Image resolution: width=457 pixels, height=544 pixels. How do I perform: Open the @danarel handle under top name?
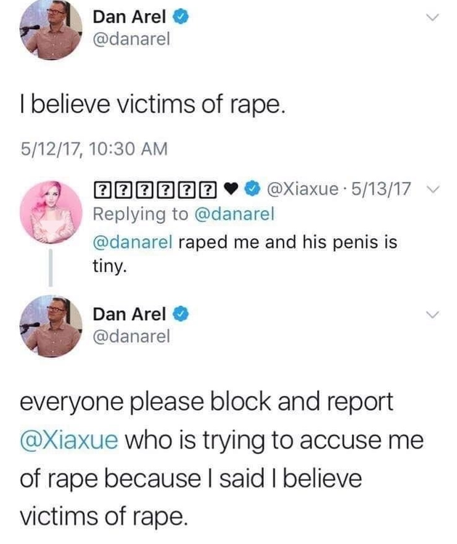tap(131, 39)
